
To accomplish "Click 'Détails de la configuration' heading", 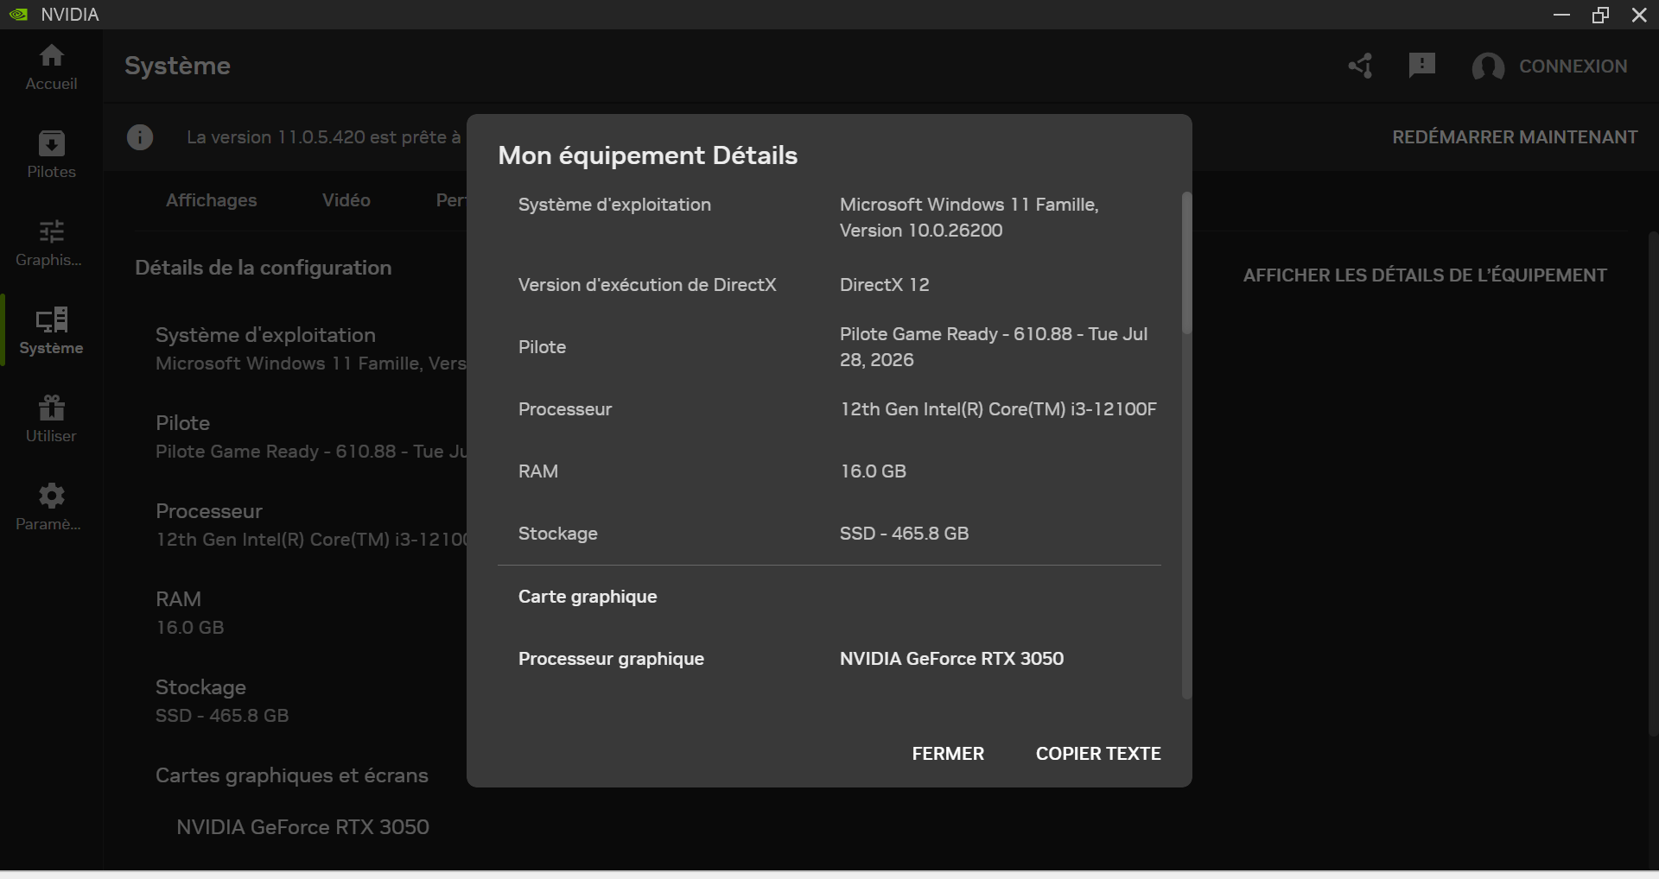I will point(264,268).
